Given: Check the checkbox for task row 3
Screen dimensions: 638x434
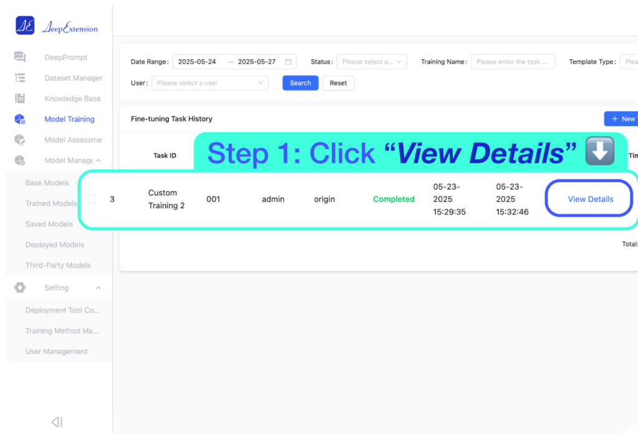Looking at the screenshot, I should pos(92,199).
